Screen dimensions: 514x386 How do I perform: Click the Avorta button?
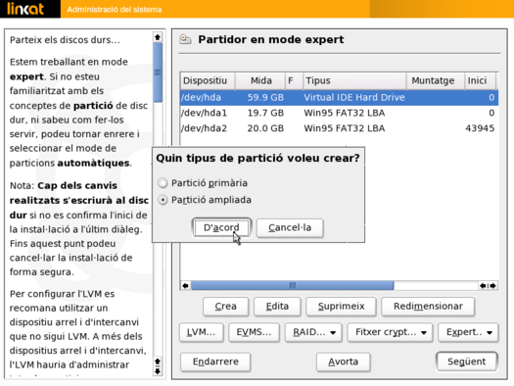point(344,362)
